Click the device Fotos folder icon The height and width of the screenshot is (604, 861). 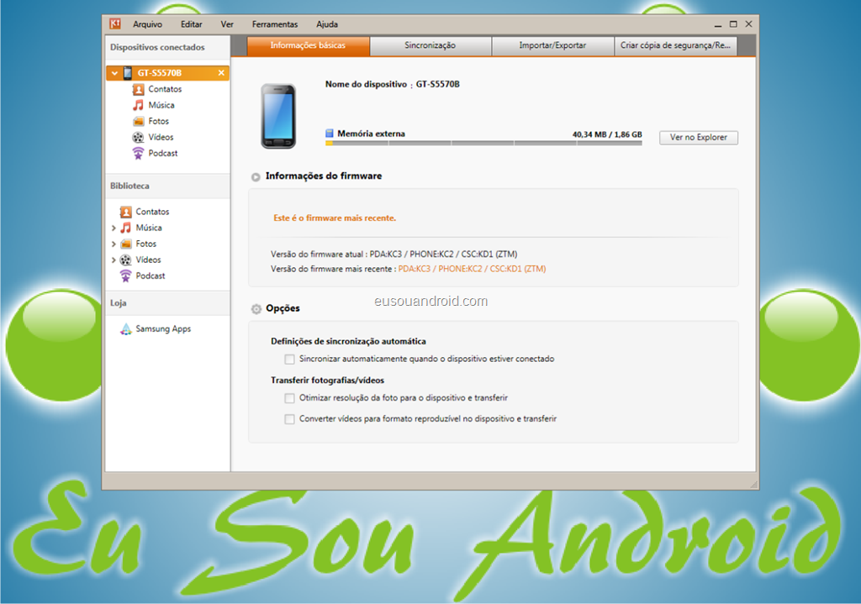click(139, 121)
